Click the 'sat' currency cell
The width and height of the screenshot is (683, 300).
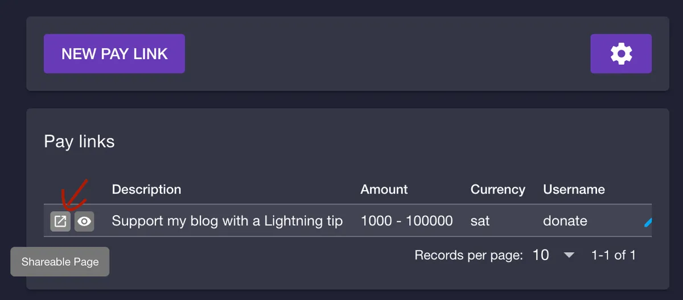(x=480, y=221)
